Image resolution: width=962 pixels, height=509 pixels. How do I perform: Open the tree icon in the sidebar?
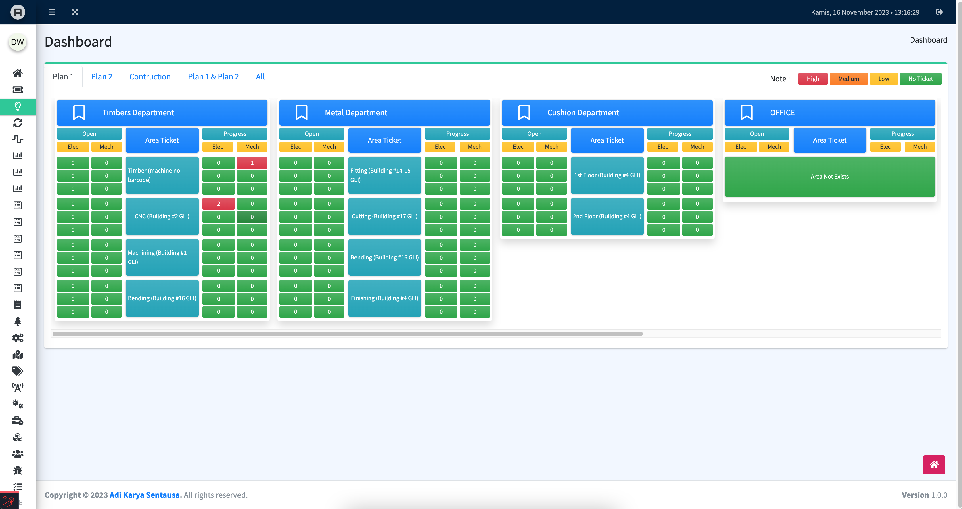tap(18, 322)
